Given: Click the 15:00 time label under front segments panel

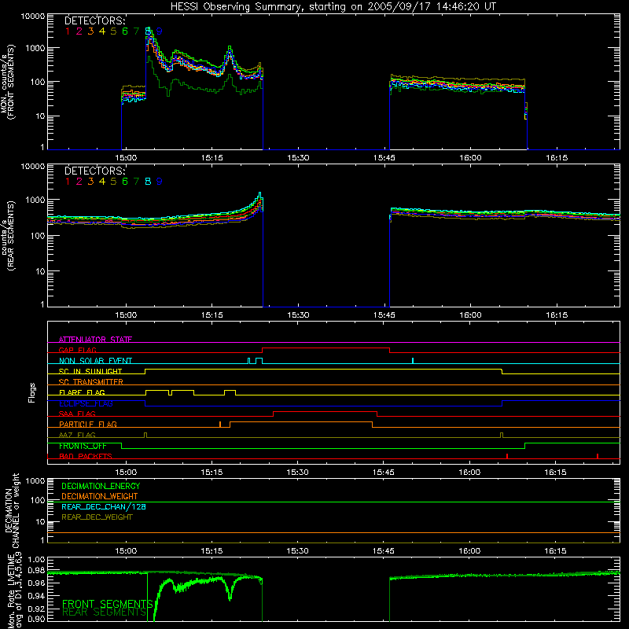Looking at the screenshot, I should point(126,158).
